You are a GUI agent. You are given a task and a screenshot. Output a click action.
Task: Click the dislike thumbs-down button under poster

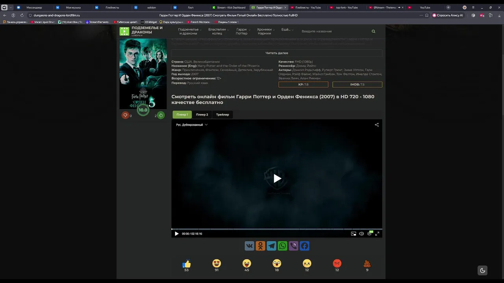pos(125,115)
